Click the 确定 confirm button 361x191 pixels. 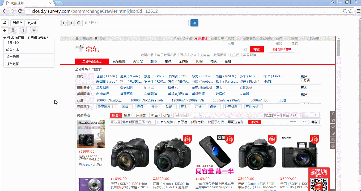[x=314, y=122]
